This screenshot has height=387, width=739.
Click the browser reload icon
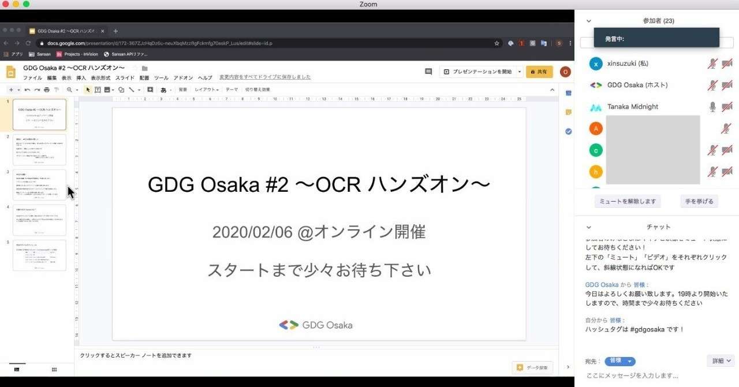[x=28, y=43]
